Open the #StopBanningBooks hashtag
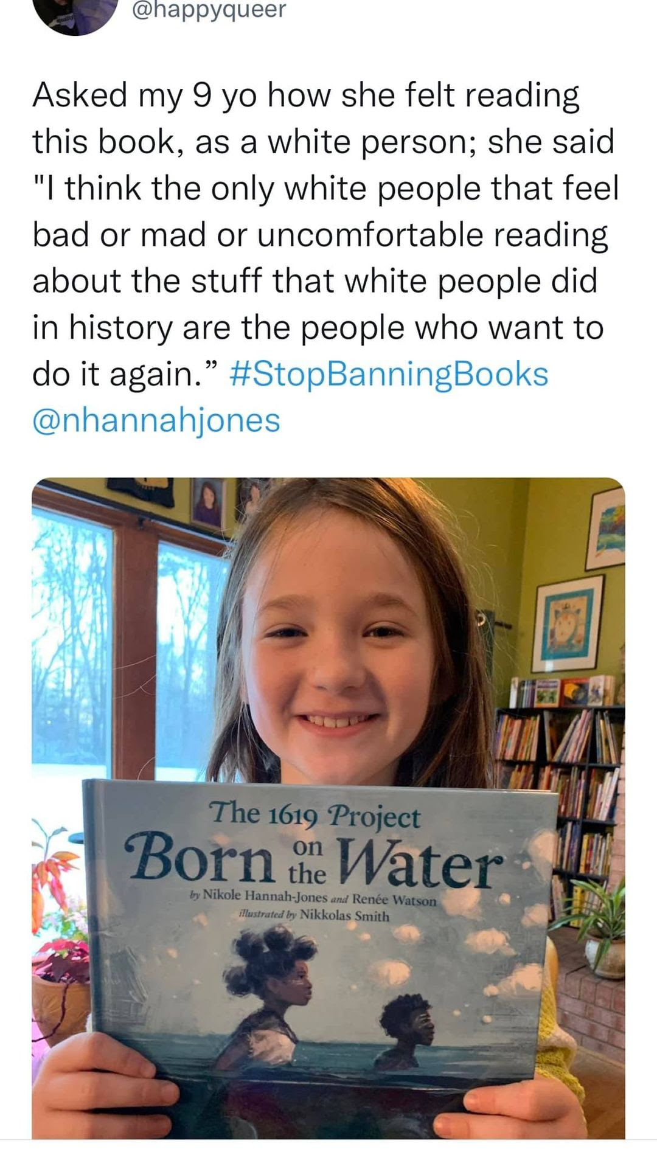Viewport: 657px width, 1152px height. pyautogui.click(x=389, y=374)
